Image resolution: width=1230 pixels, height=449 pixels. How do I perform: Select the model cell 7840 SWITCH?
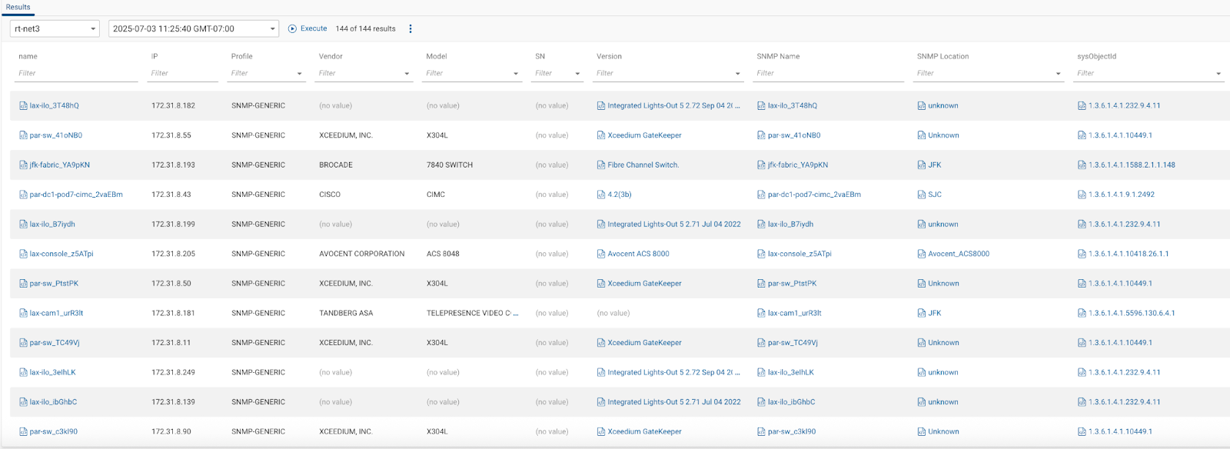pos(450,165)
